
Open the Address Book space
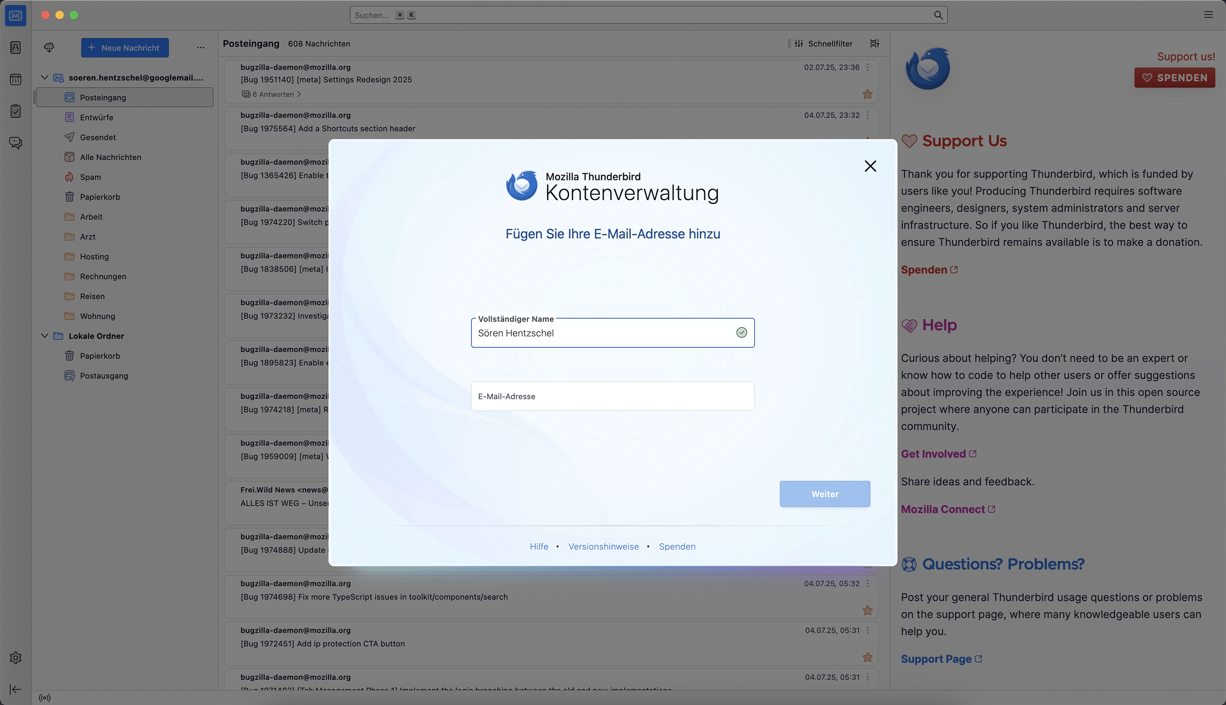click(16, 47)
